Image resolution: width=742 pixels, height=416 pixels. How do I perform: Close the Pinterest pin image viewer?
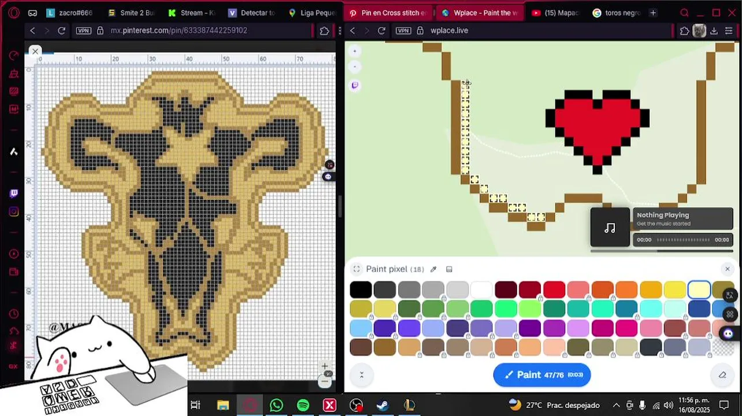(x=35, y=51)
